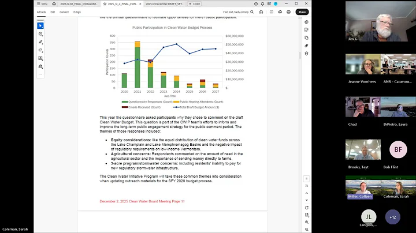Screen dimensions: 416x233
Task: Open the layers icon in right rail
Action: (306, 54)
